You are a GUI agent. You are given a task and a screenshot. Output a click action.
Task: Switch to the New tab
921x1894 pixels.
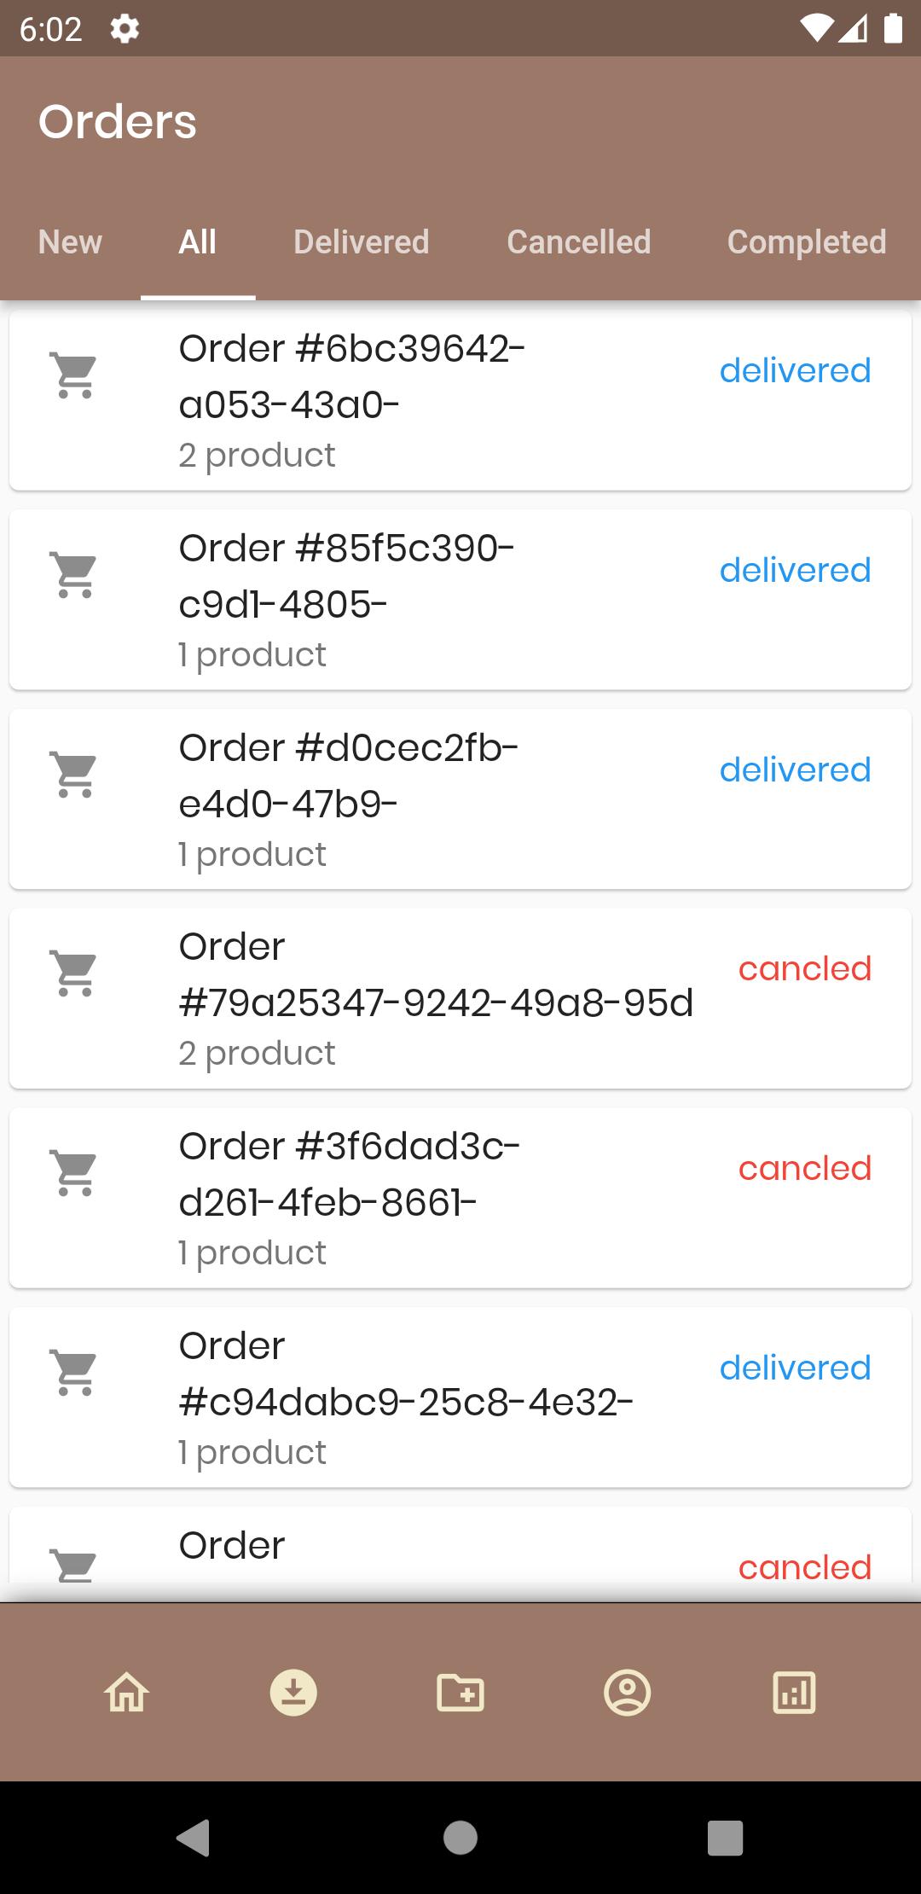point(70,242)
